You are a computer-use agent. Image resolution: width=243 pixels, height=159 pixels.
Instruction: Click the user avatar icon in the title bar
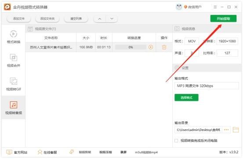click(179, 7)
